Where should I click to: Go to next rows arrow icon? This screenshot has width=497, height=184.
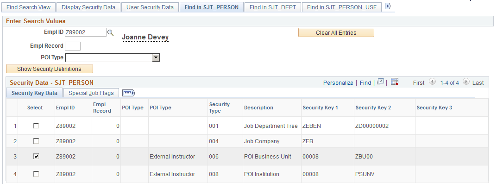(466, 82)
